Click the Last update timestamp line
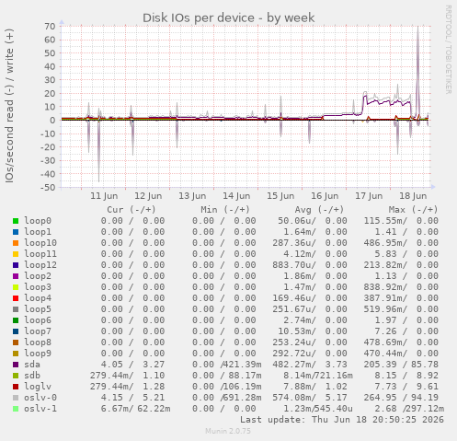Screen dimensions: 457x441 (x=342, y=420)
